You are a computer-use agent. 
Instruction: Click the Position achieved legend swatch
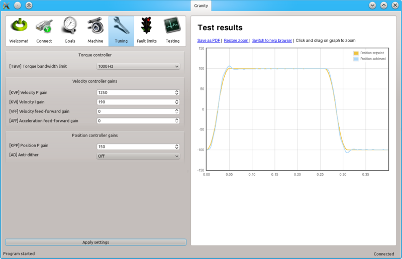[356, 59]
